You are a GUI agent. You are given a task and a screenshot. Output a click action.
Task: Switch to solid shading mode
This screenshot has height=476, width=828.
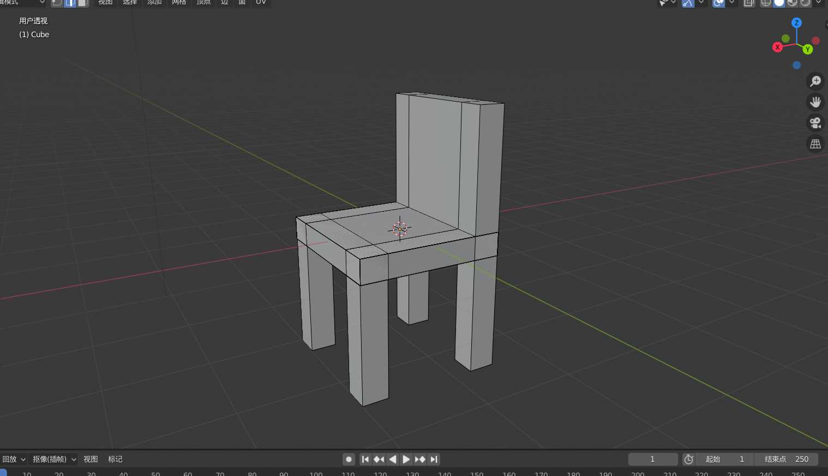click(x=779, y=3)
